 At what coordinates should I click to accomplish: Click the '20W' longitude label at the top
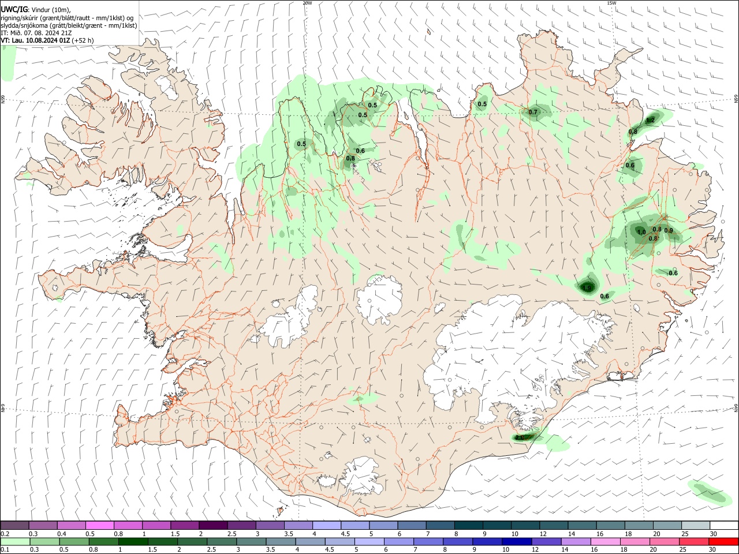(x=307, y=3)
